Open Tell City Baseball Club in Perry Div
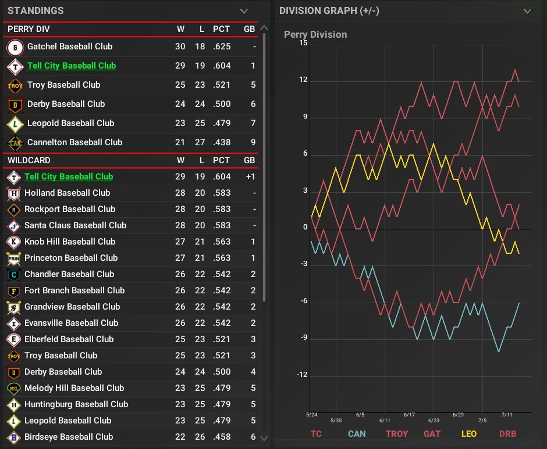Viewport: 547px width, 449px height. click(x=72, y=66)
